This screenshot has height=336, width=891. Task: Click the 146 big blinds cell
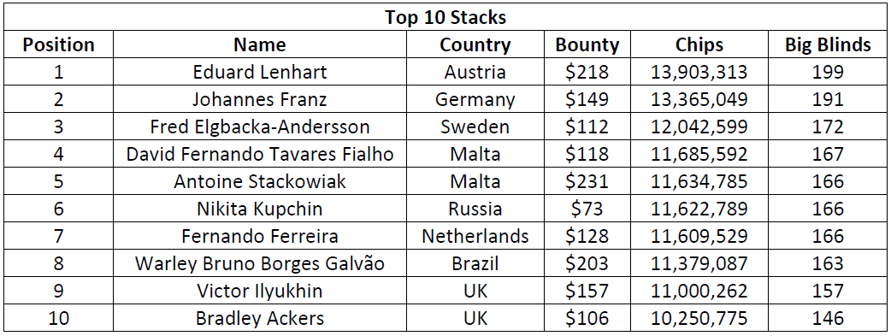tap(828, 318)
